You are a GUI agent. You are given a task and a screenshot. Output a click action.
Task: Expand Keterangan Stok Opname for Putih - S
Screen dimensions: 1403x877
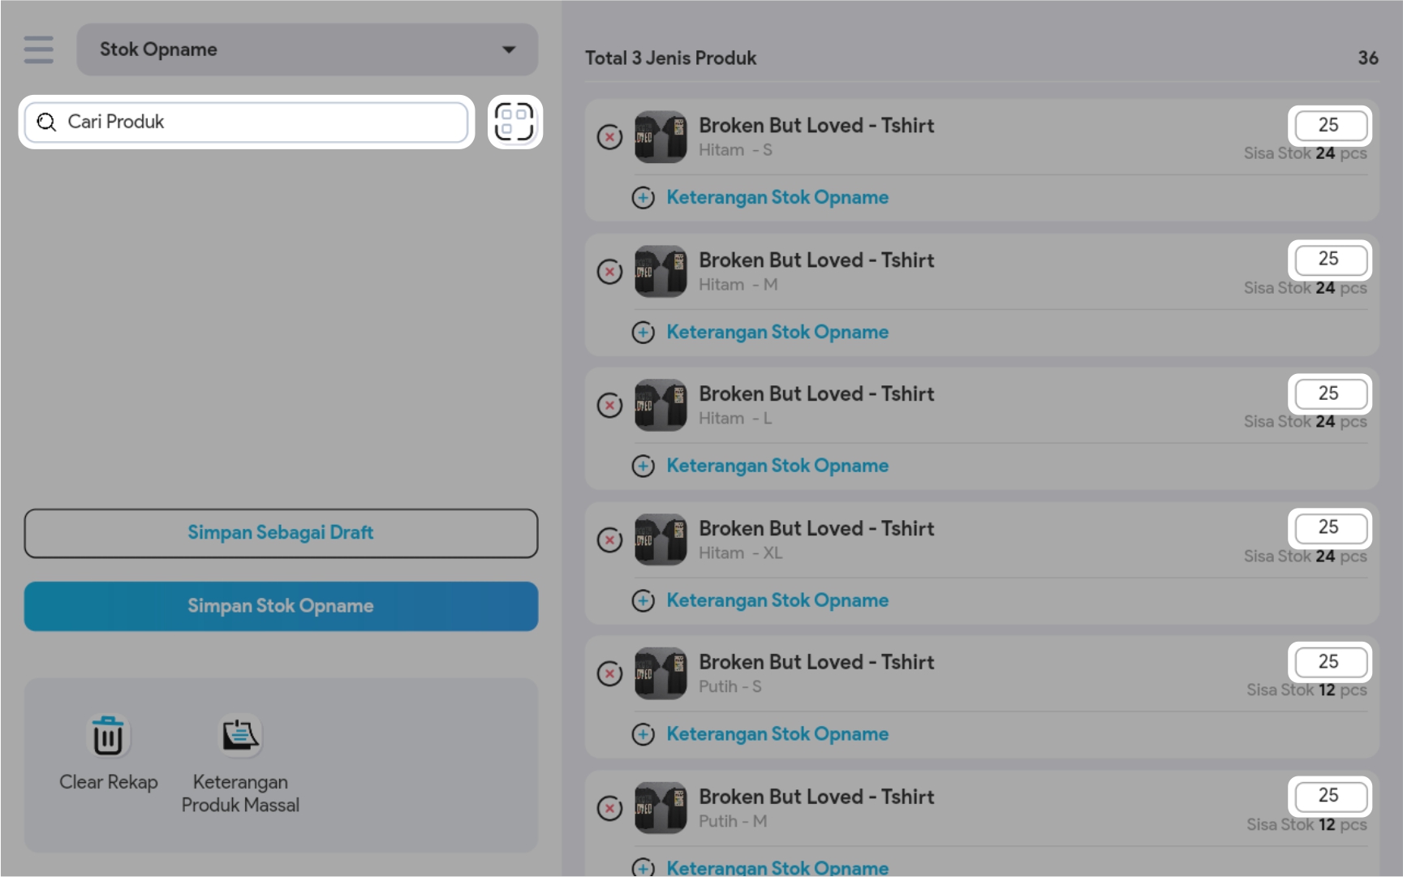tap(777, 734)
